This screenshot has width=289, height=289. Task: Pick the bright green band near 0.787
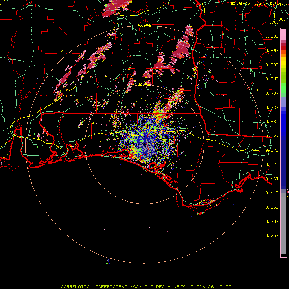(x=284, y=88)
